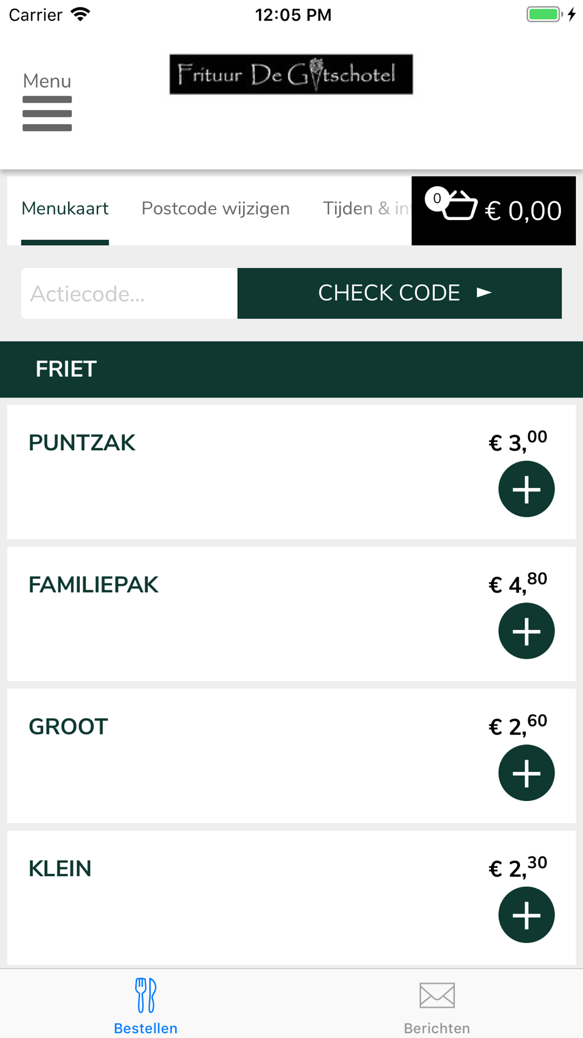The image size is (583, 1038).
Task: Tap the Bestellen fork and knife icon
Action: pyautogui.click(x=146, y=995)
